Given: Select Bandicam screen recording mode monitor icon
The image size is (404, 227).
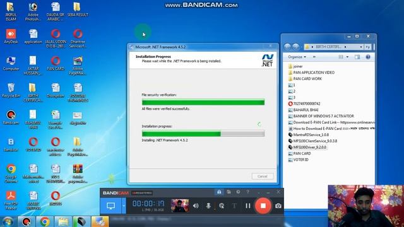Looking at the screenshot, I should point(111,206).
